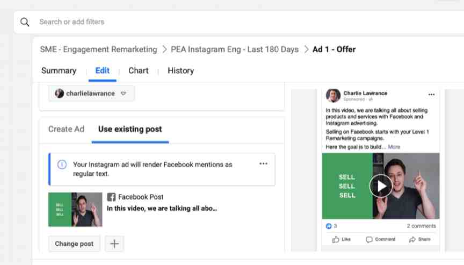Select the Use existing post tab
The width and height of the screenshot is (464, 265).
(x=130, y=130)
